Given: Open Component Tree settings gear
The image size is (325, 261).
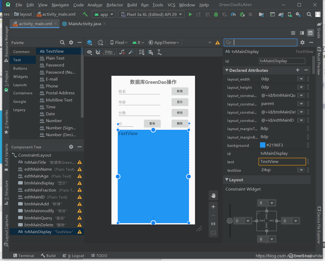Looking at the screenshot, I should pos(71,147).
